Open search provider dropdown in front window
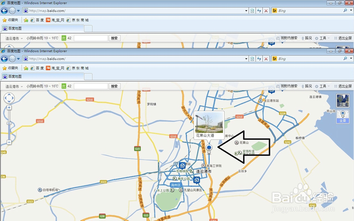Screen dimensions: 354x221 (351, 59)
